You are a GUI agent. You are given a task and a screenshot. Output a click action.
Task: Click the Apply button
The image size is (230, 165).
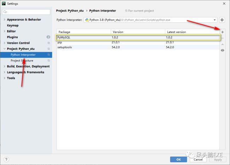coord(218,159)
